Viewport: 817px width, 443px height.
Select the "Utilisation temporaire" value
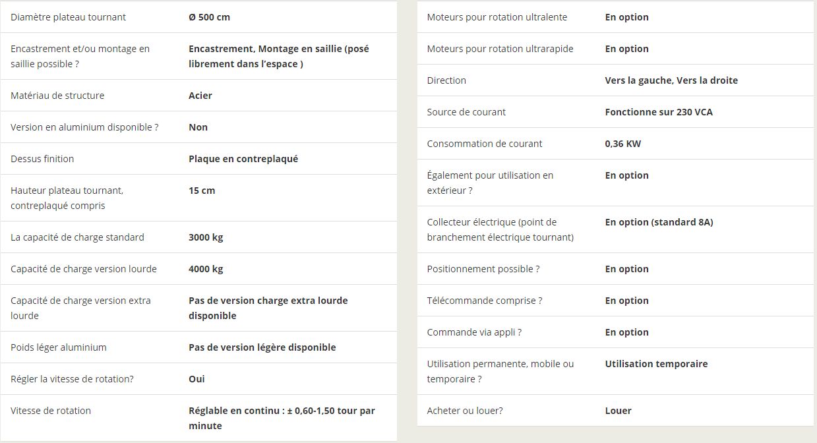tap(656, 364)
